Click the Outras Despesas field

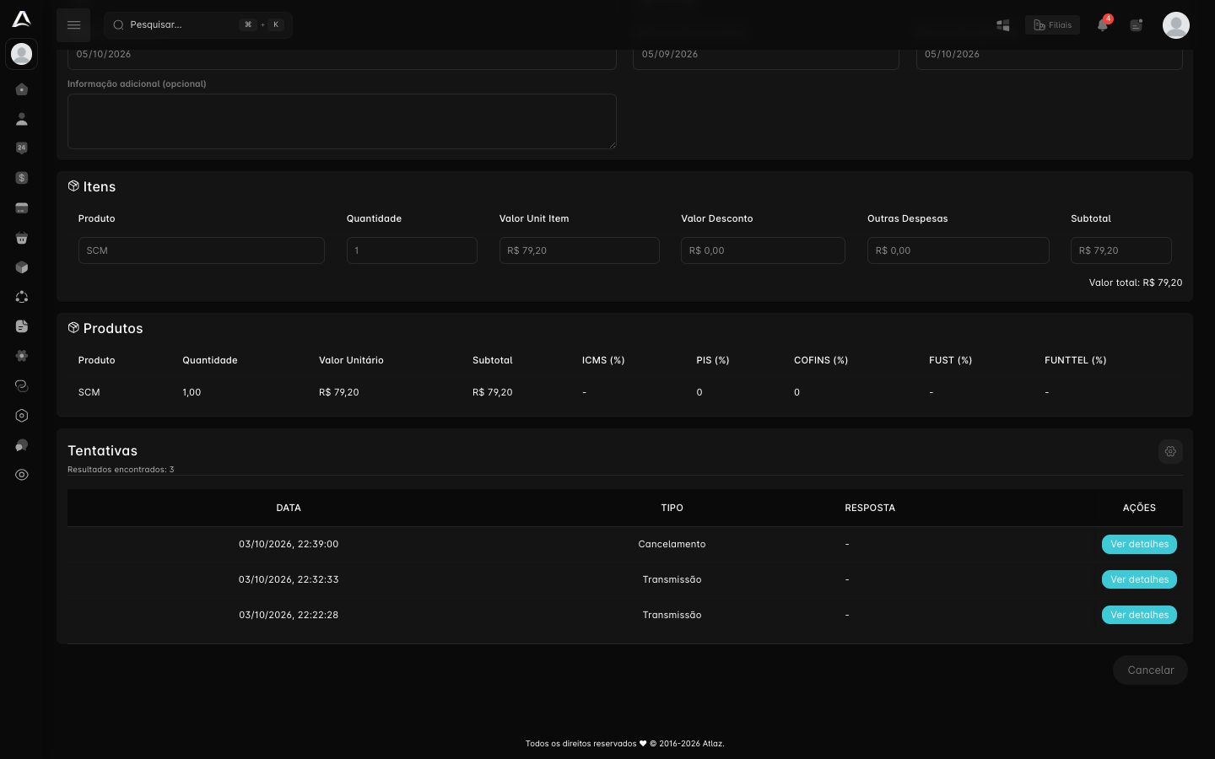click(x=958, y=250)
